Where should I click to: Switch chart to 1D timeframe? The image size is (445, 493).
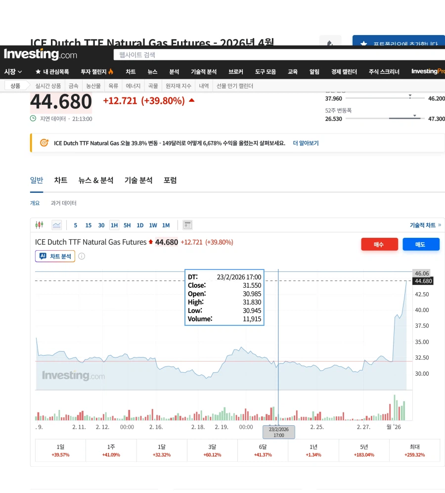click(140, 225)
